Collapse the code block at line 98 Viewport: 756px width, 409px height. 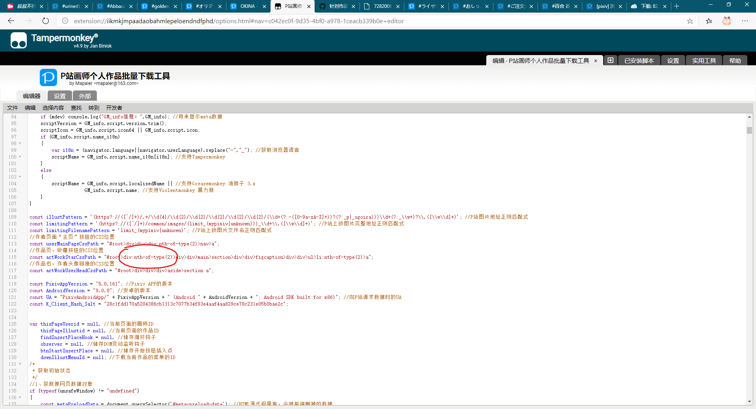coord(20,144)
